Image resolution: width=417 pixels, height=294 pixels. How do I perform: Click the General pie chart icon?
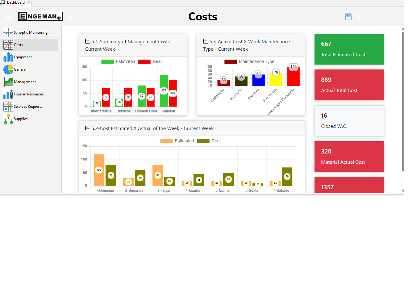[x=8, y=69]
